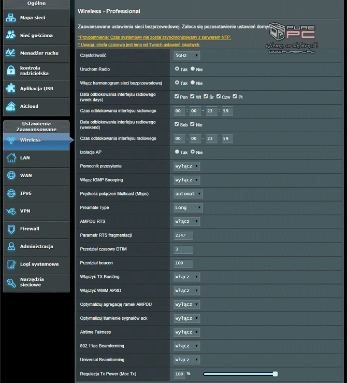Screen dimensions: 347x383
Task: Click the beacon interval 100 field
Action: pos(183,263)
